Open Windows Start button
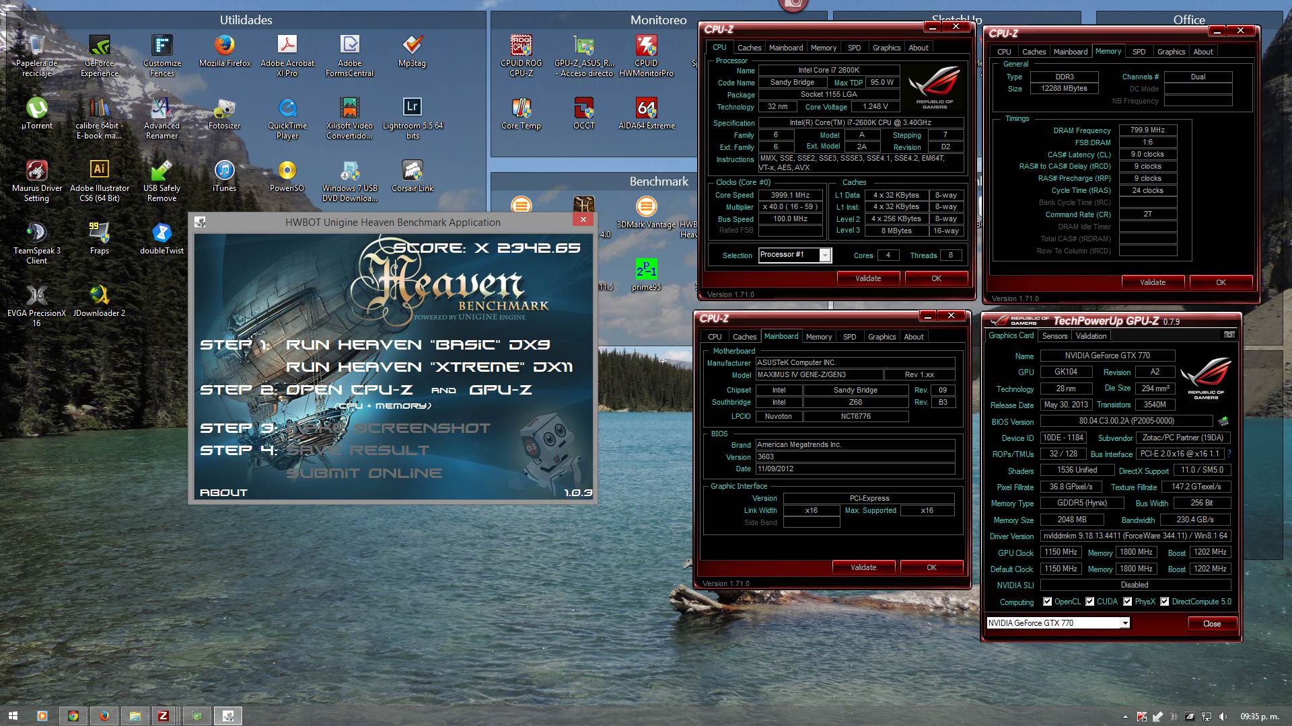 (12, 716)
